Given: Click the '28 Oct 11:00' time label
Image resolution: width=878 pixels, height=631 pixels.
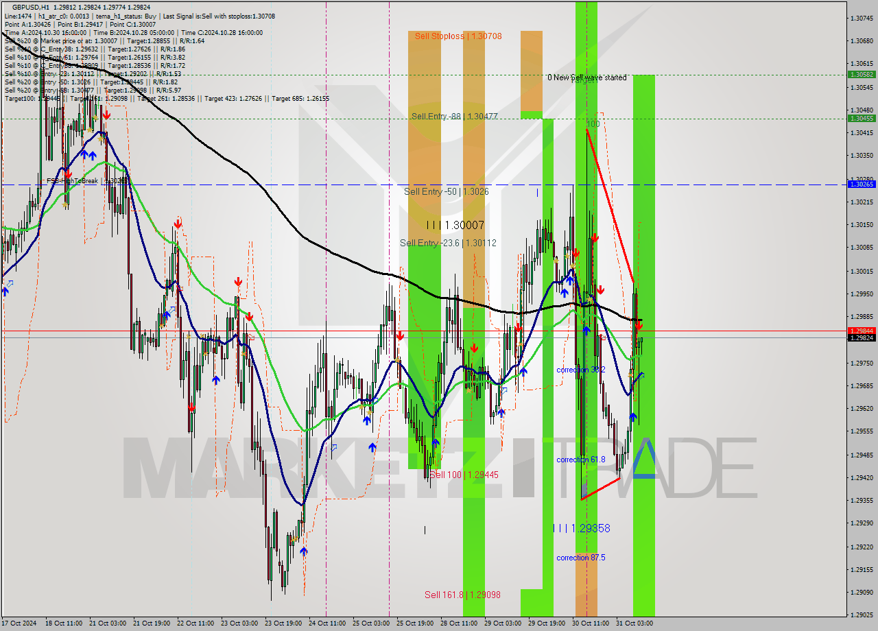Looking at the screenshot, I should coord(458,623).
